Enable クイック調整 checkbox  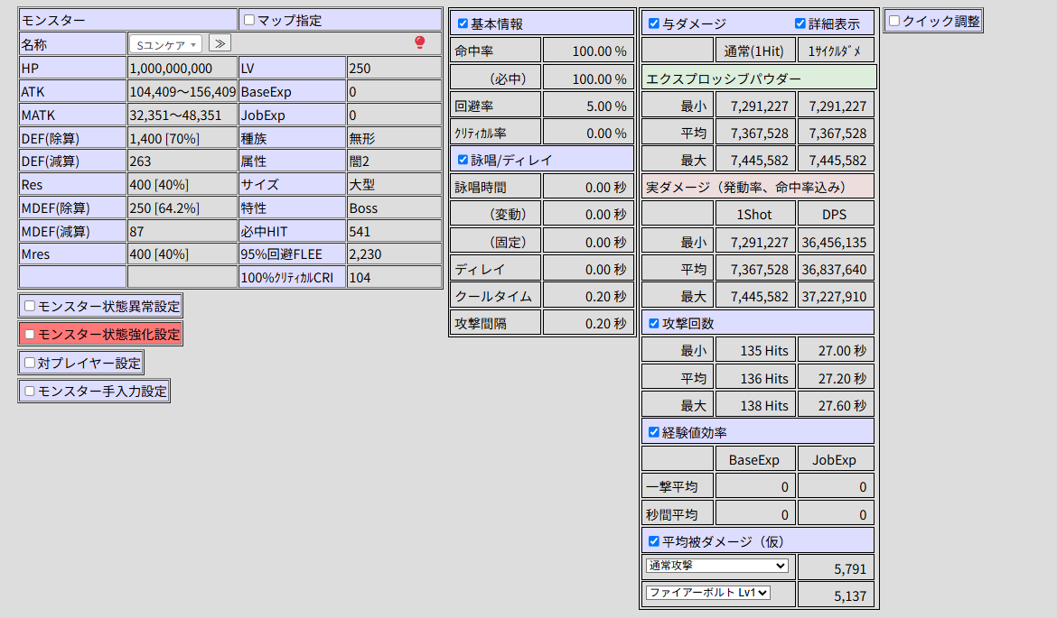tap(894, 21)
